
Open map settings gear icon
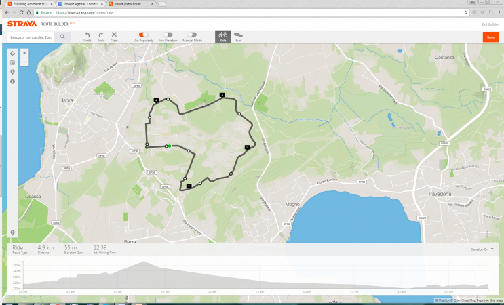click(x=12, y=54)
